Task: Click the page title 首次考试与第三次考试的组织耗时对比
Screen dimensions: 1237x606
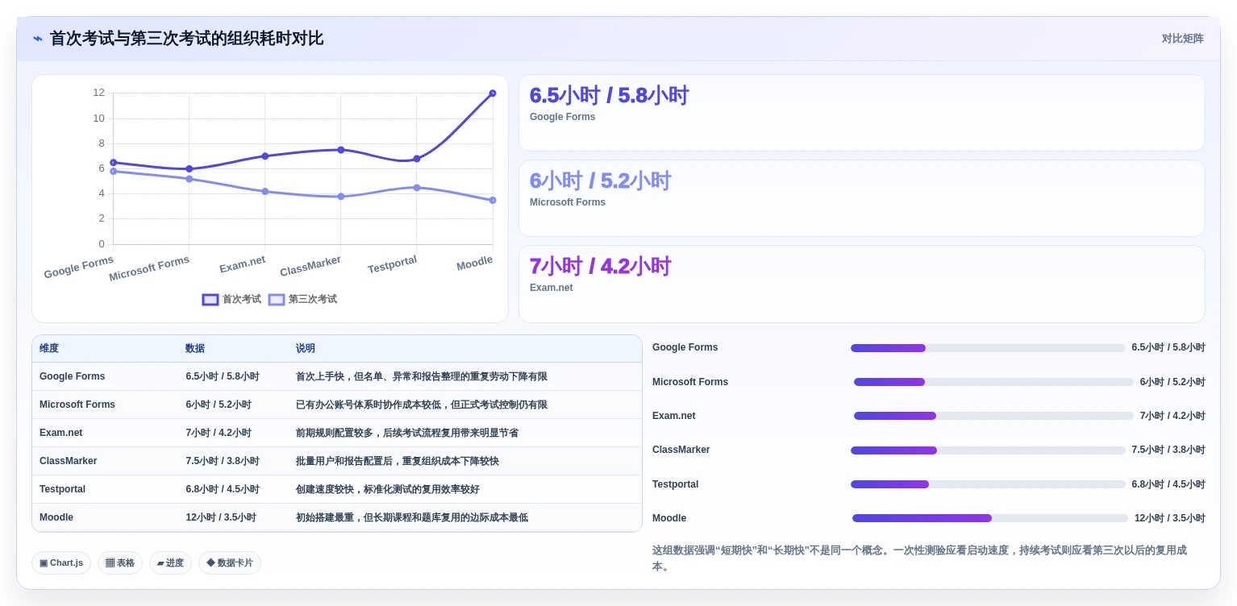Action: [x=186, y=38]
